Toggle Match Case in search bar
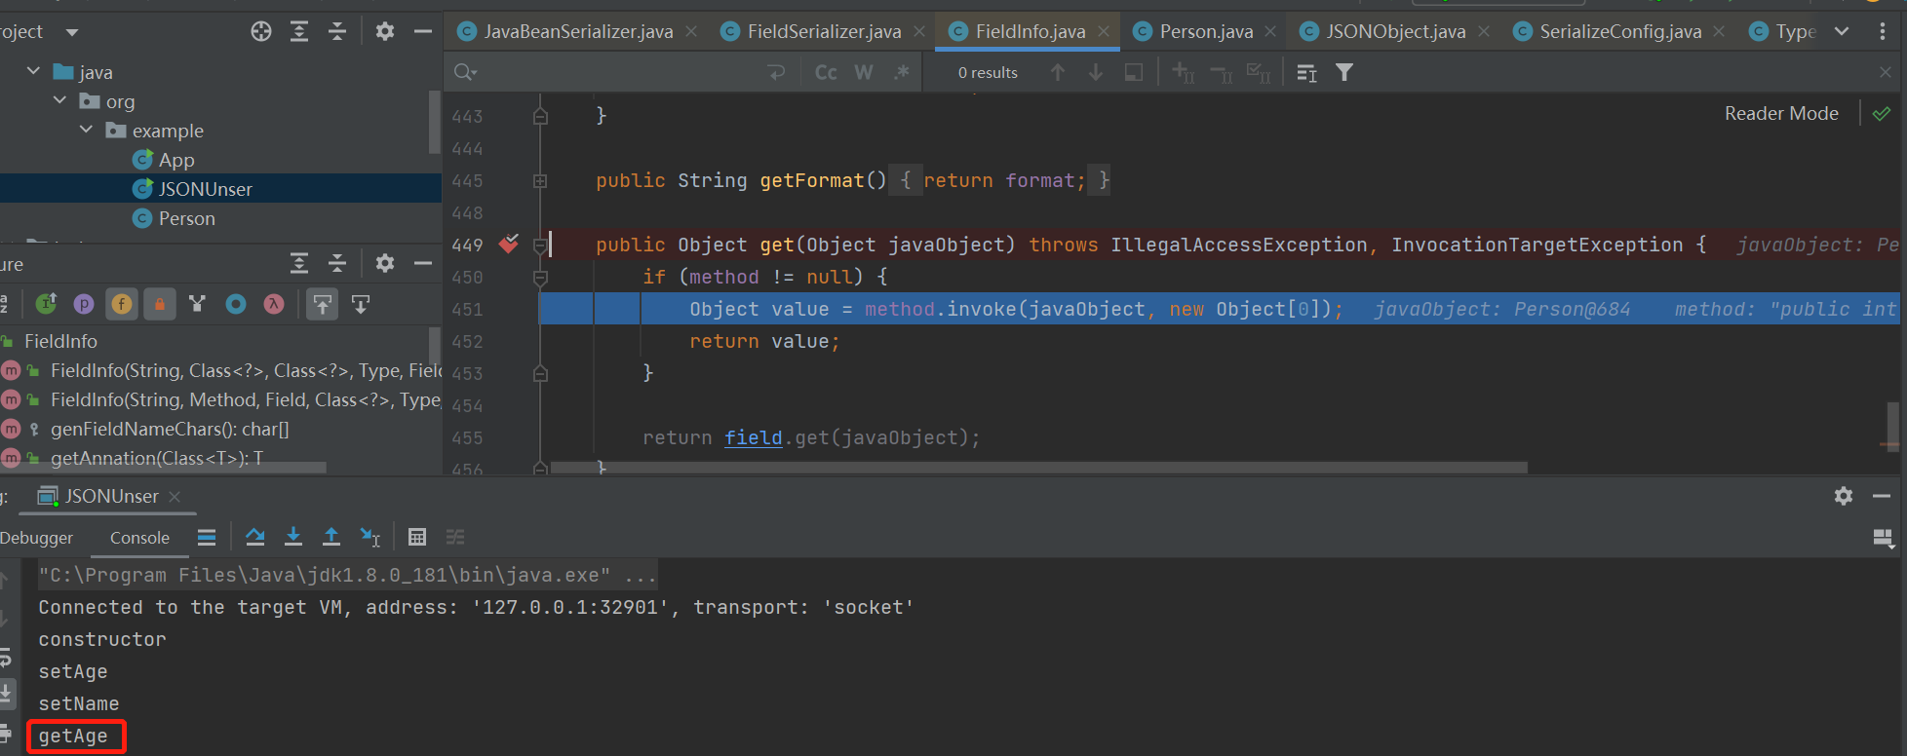This screenshot has height=756, width=1907. point(826,72)
